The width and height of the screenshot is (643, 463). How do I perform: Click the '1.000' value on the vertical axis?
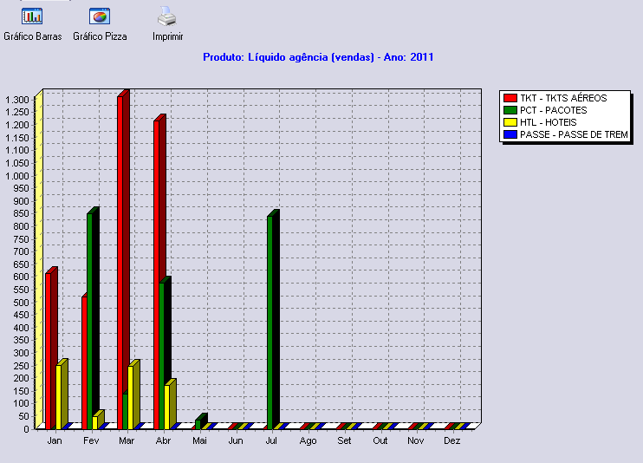[17, 176]
